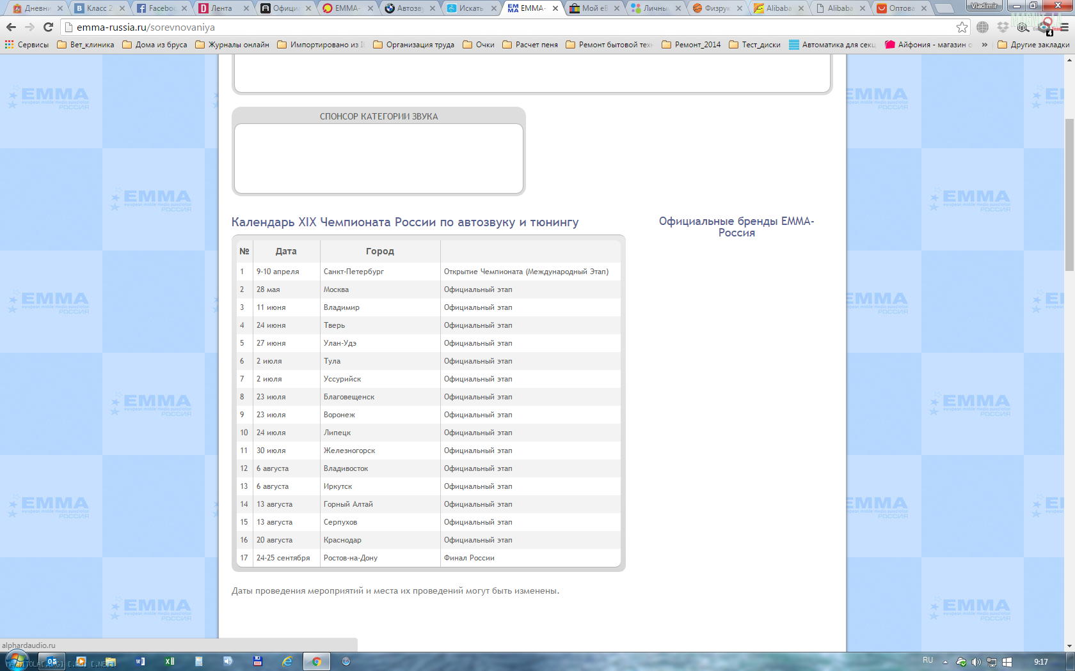Open Microsoft Word from the taskbar

pyautogui.click(x=140, y=661)
